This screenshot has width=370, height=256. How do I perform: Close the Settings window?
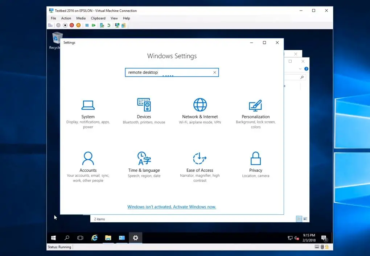click(x=277, y=43)
